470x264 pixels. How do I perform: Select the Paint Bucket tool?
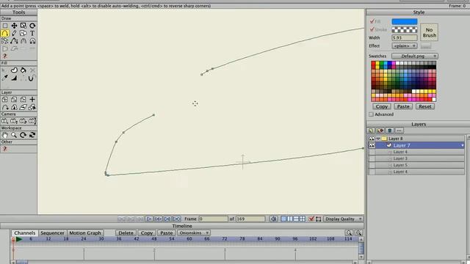point(23,70)
